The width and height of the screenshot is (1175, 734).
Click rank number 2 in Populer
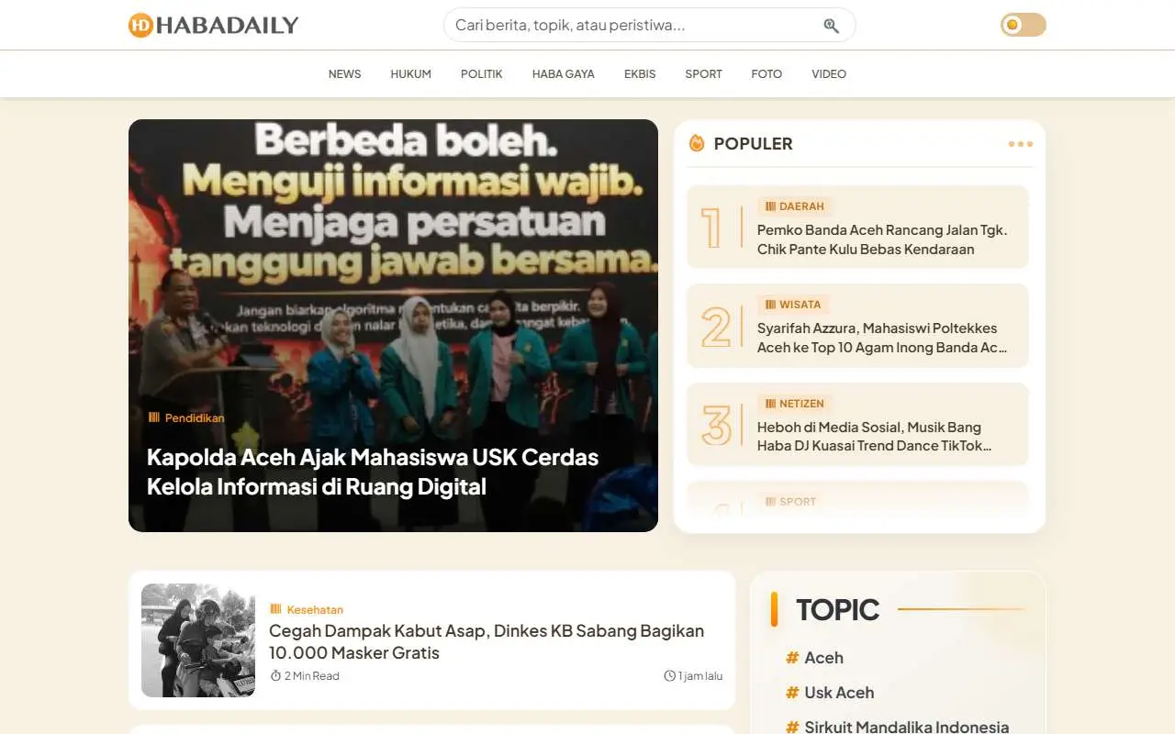click(716, 327)
